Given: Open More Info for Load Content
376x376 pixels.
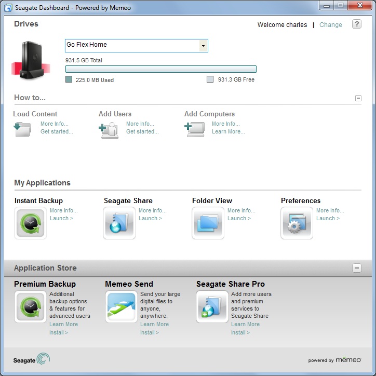Looking at the screenshot, I should pos(55,124).
